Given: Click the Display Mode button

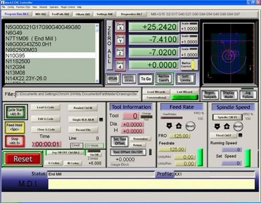Looking at the screenshot, I should pyautogui.click(x=229, y=95).
